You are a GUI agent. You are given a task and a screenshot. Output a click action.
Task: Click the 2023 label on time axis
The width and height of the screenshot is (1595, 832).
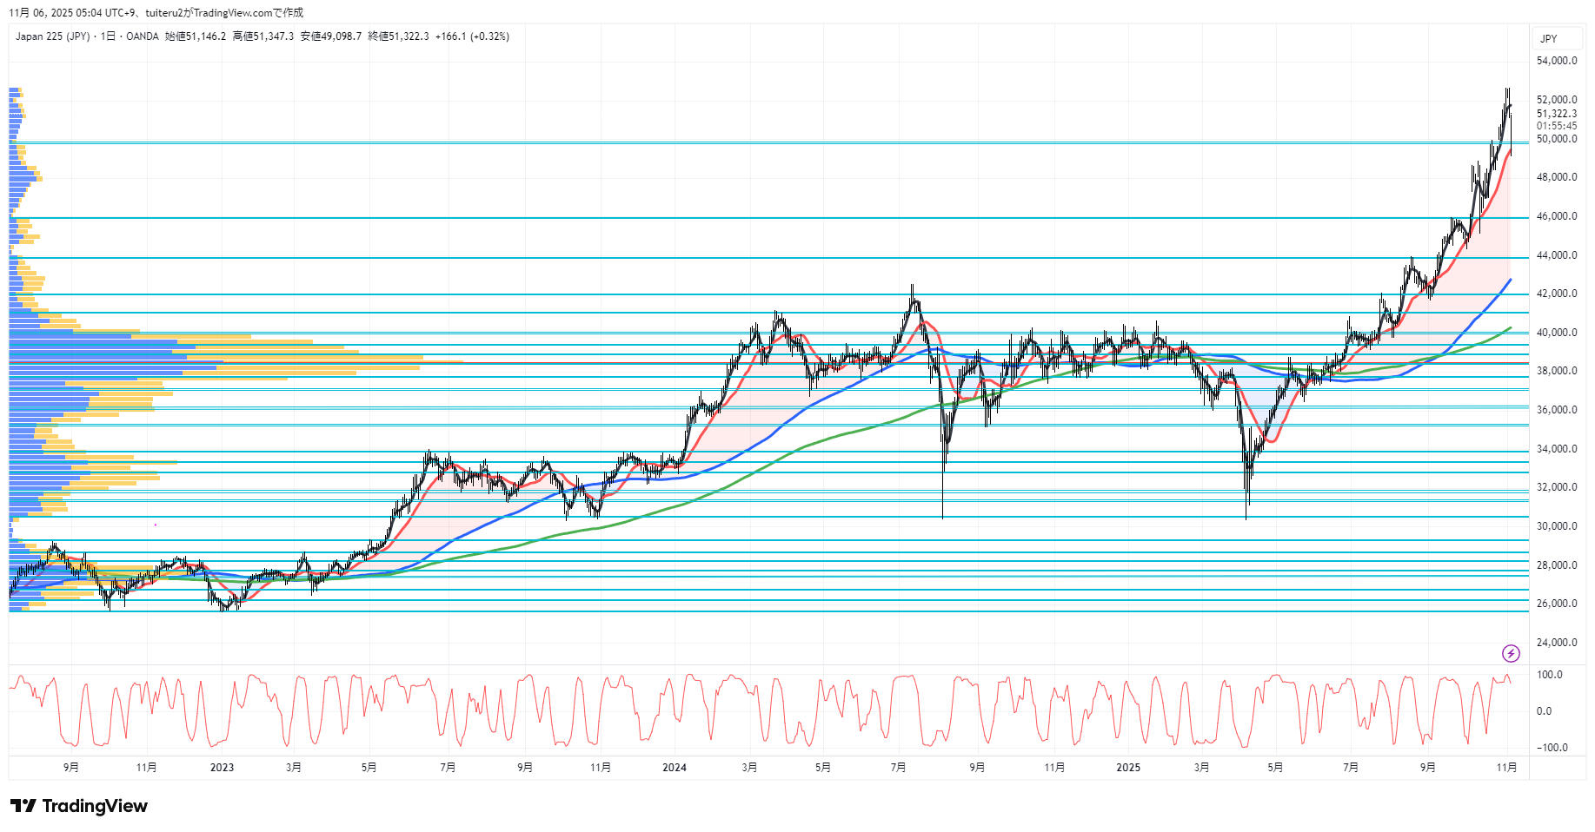coord(222,767)
